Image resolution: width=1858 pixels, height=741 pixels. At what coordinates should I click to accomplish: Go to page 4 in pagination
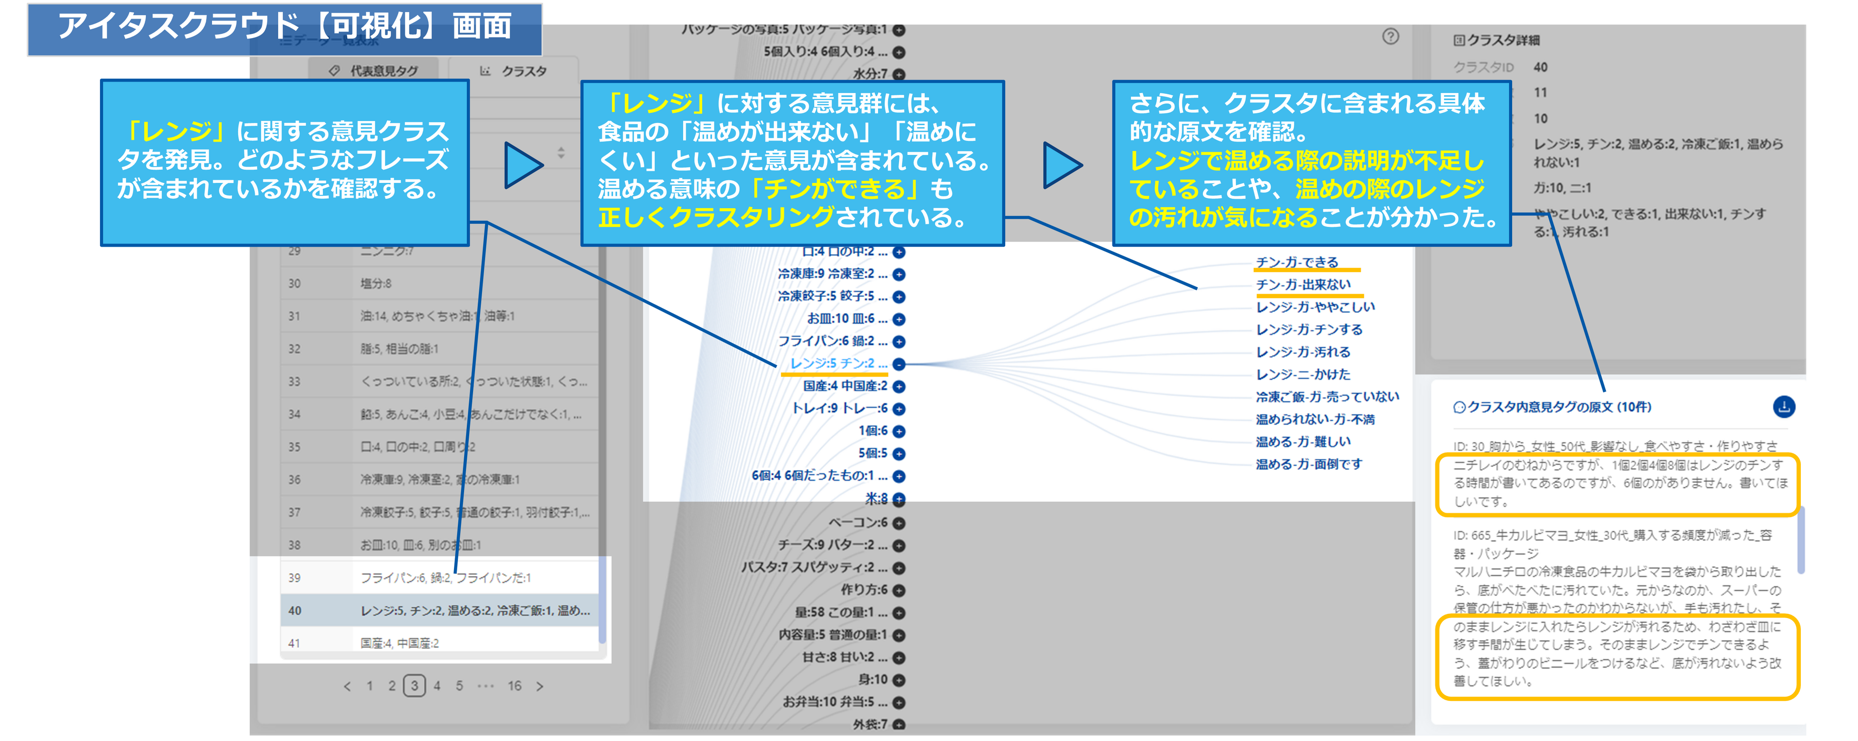(x=436, y=685)
